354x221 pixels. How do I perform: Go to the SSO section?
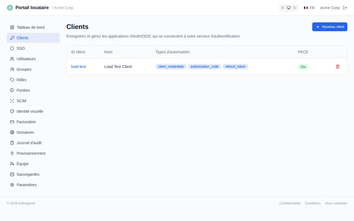[x=33, y=48]
